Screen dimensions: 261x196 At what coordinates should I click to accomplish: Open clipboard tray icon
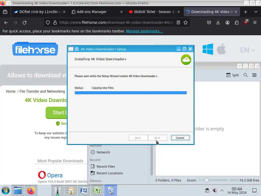click(x=207, y=190)
